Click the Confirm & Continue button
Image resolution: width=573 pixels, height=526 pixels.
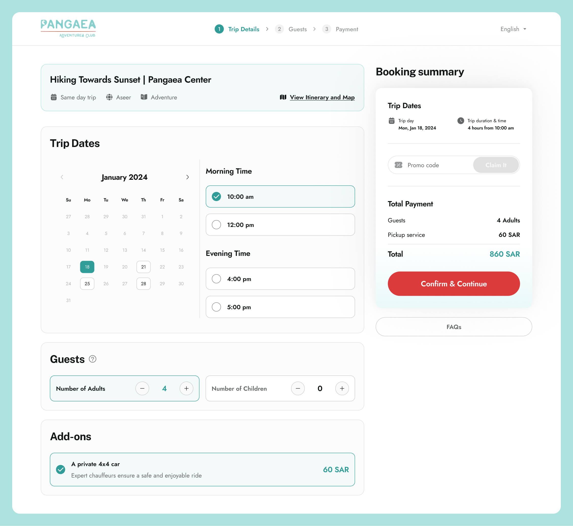tap(454, 284)
